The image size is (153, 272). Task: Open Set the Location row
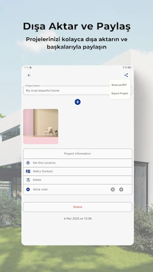pyautogui.click(x=78, y=163)
